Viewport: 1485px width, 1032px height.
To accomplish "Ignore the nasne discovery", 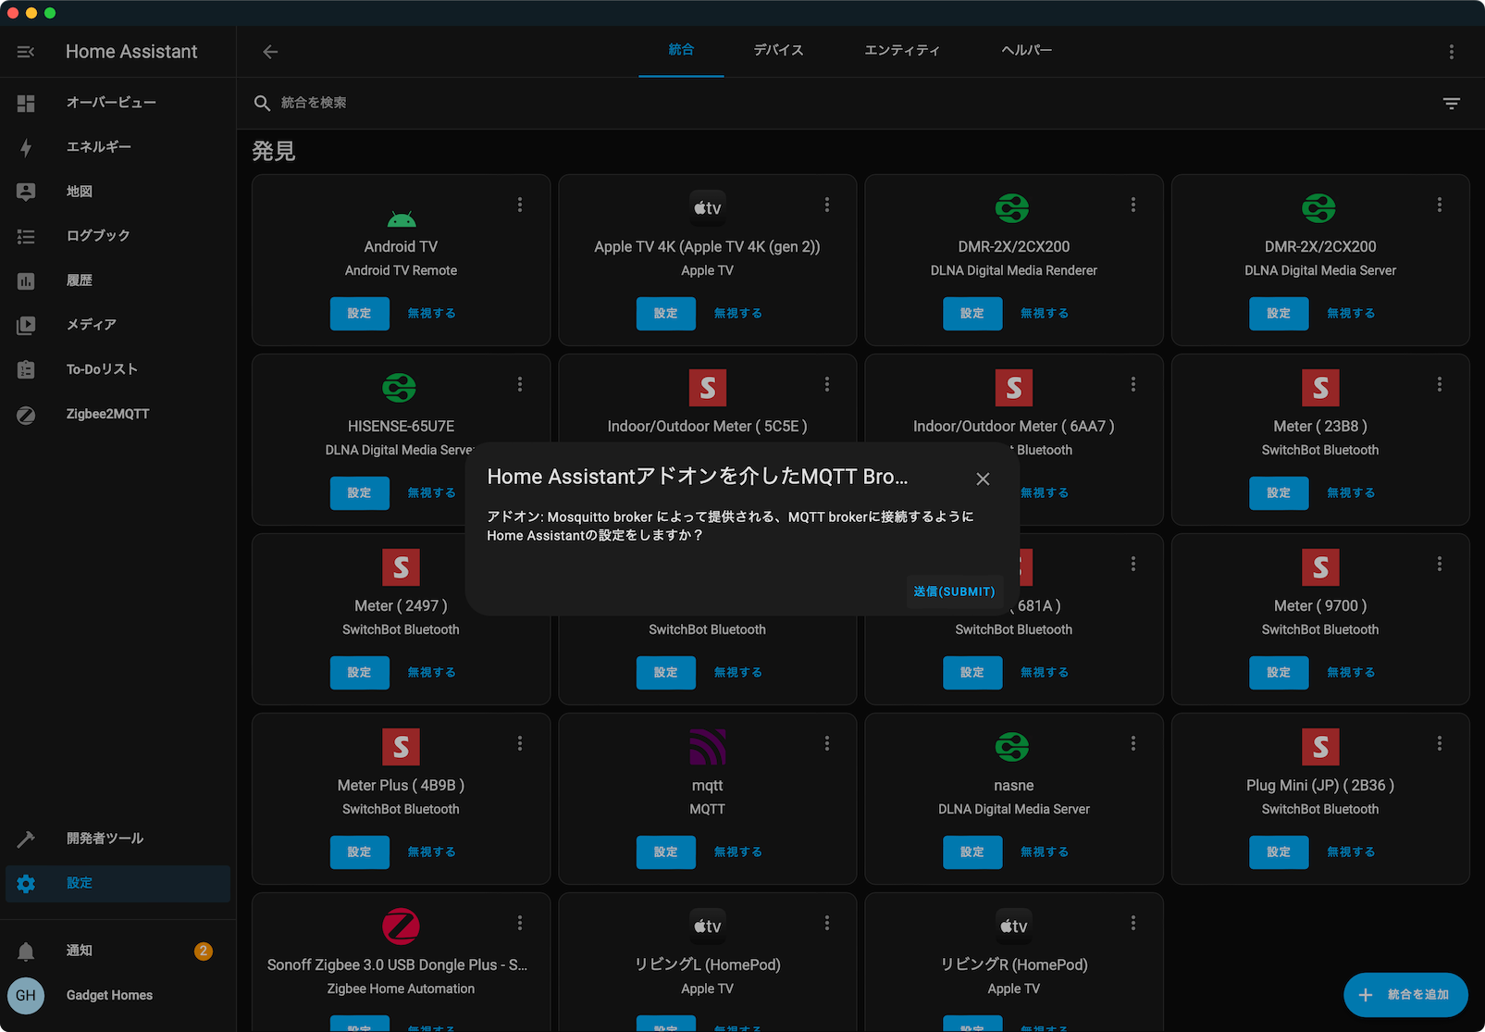I will tap(1045, 852).
